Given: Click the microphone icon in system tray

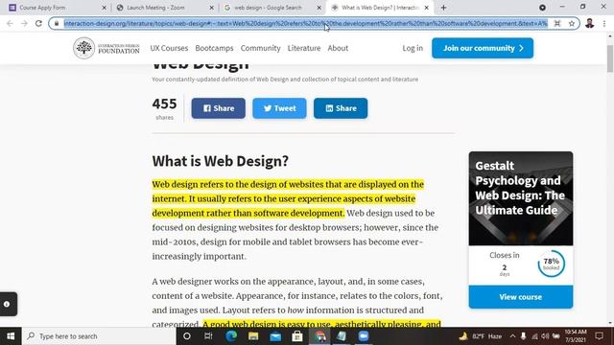Looking at the screenshot, I should [x=523, y=336].
